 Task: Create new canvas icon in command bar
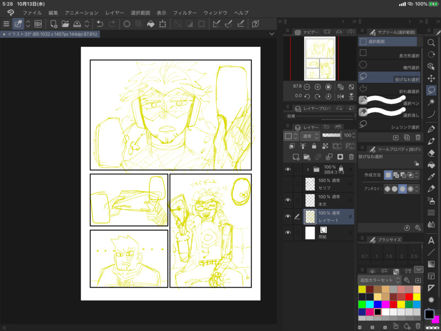coord(53,24)
